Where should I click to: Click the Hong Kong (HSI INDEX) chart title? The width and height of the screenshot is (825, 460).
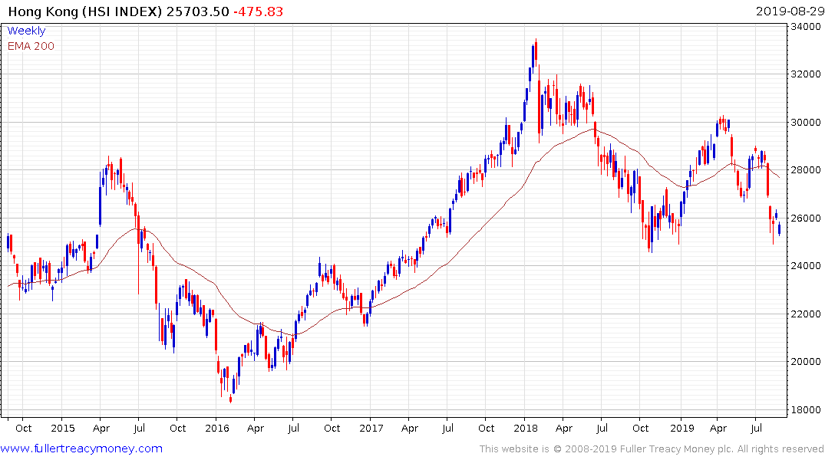[85, 11]
